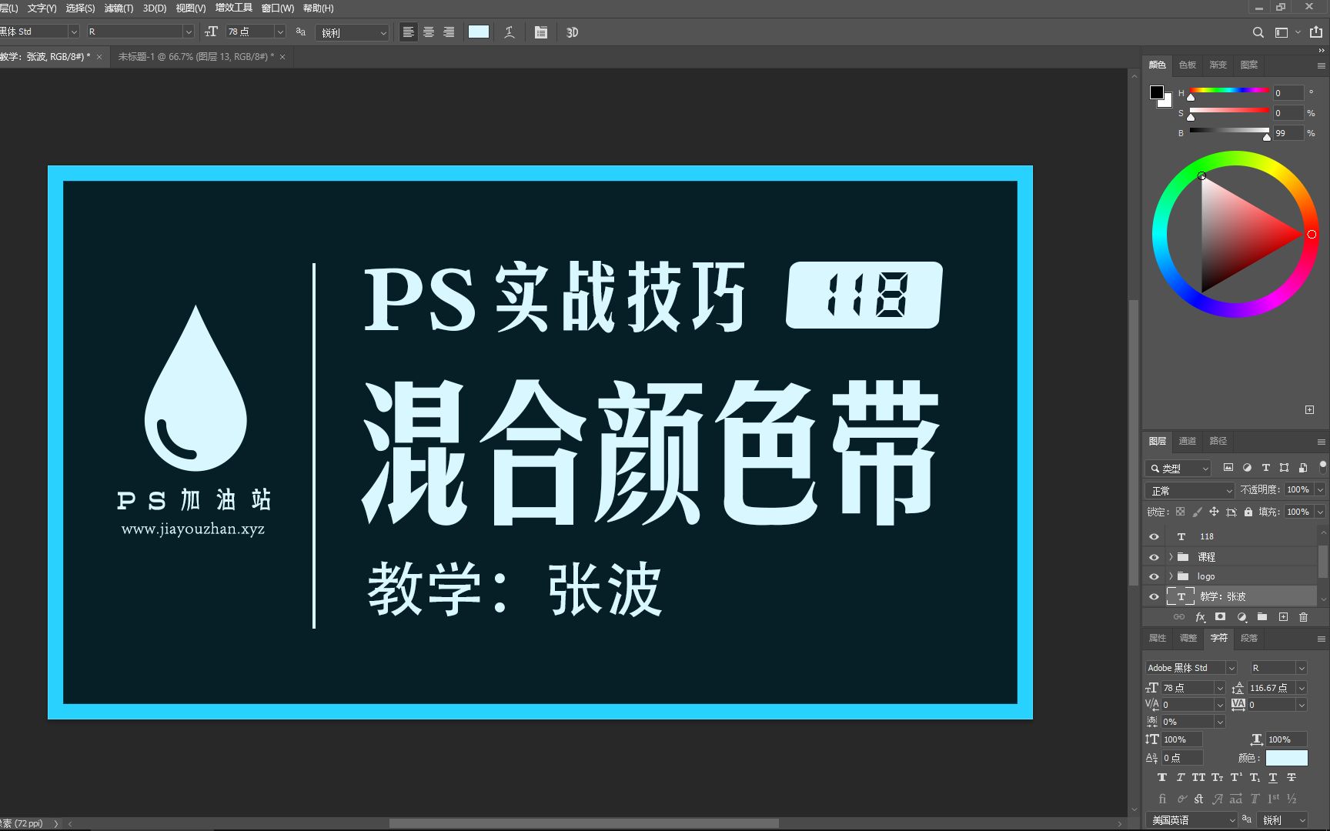Open the 文字(Y) menu
The height and width of the screenshot is (831, 1330).
coord(42,8)
